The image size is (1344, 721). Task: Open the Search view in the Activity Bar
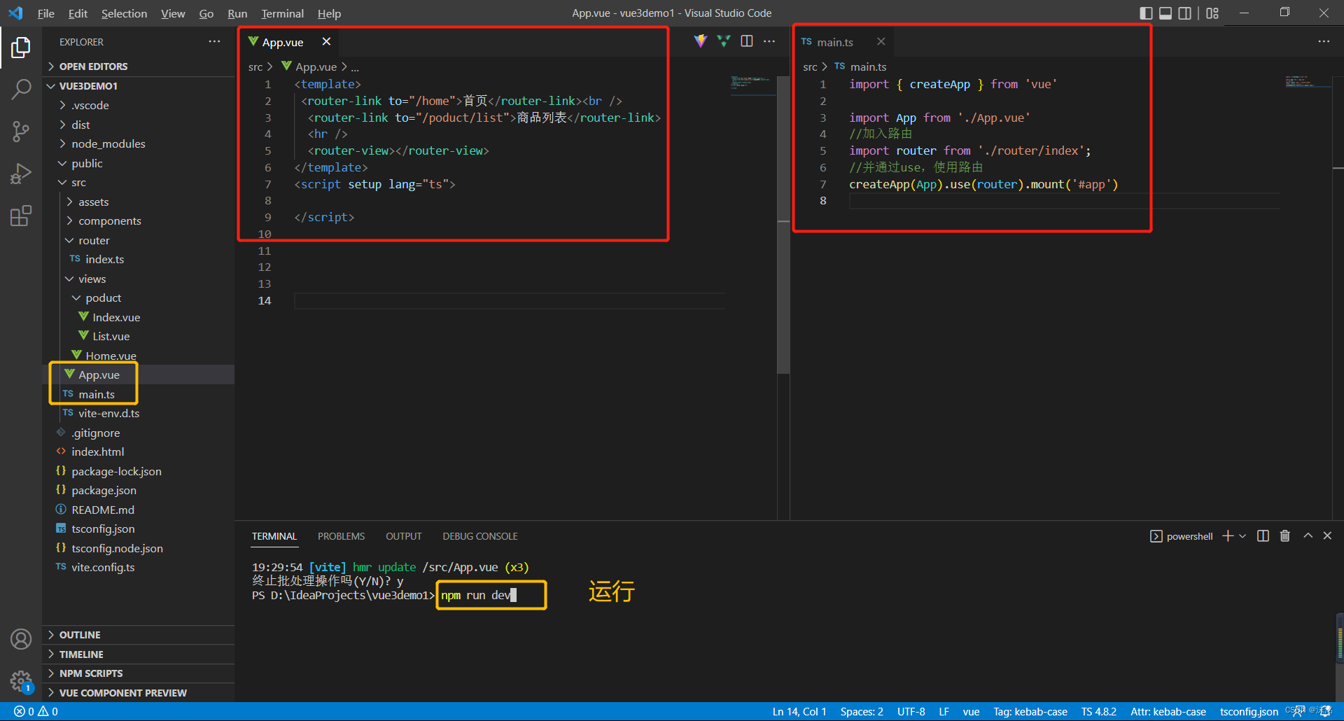click(x=21, y=90)
